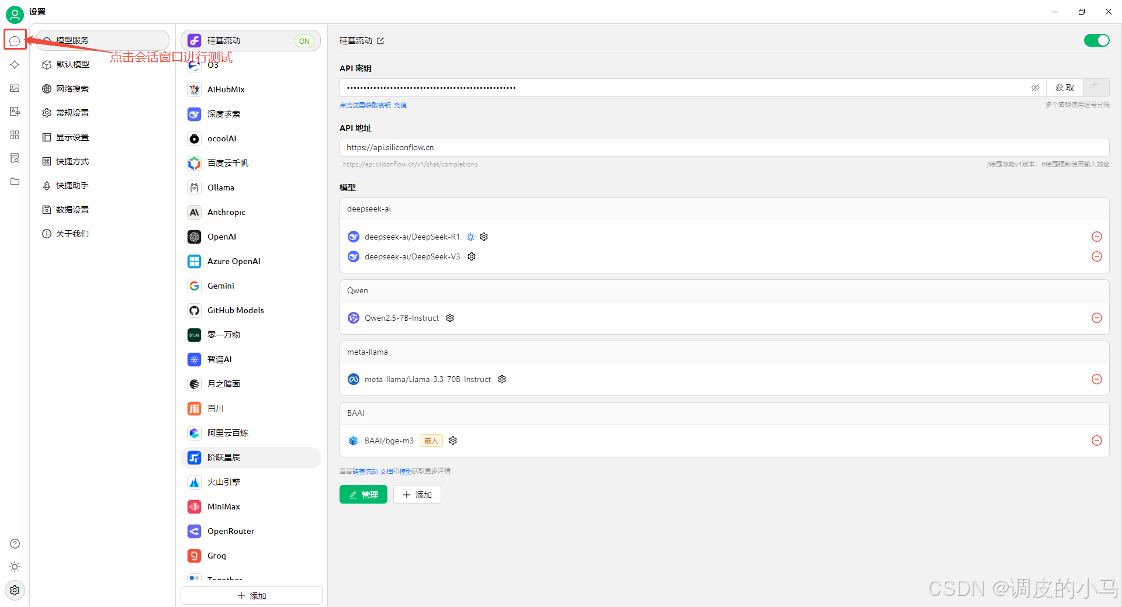Select the 硅基流动 provider in list
Screen dimensions: 1122x607
(x=251, y=40)
